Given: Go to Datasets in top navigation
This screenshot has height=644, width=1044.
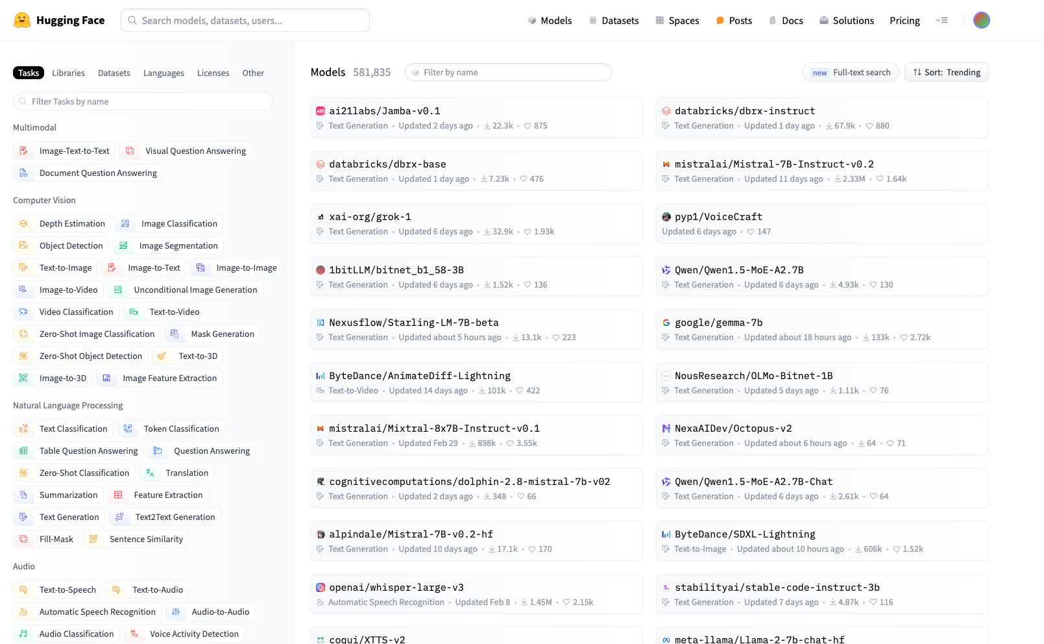Looking at the screenshot, I should pyautogui.click(x=613, y=20).
